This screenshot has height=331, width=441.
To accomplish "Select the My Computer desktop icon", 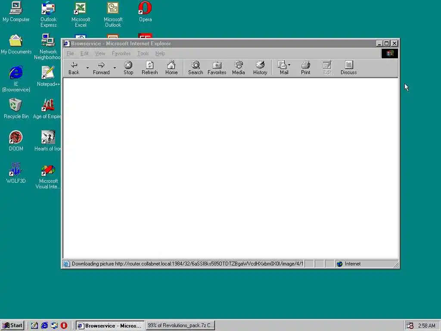I will coord(16,12).
